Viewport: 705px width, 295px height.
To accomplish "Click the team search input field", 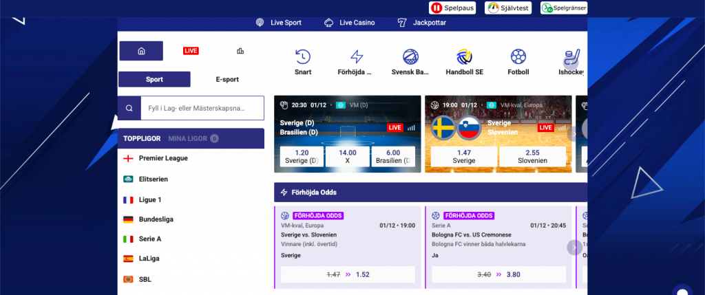I will [x=202, y=108].
